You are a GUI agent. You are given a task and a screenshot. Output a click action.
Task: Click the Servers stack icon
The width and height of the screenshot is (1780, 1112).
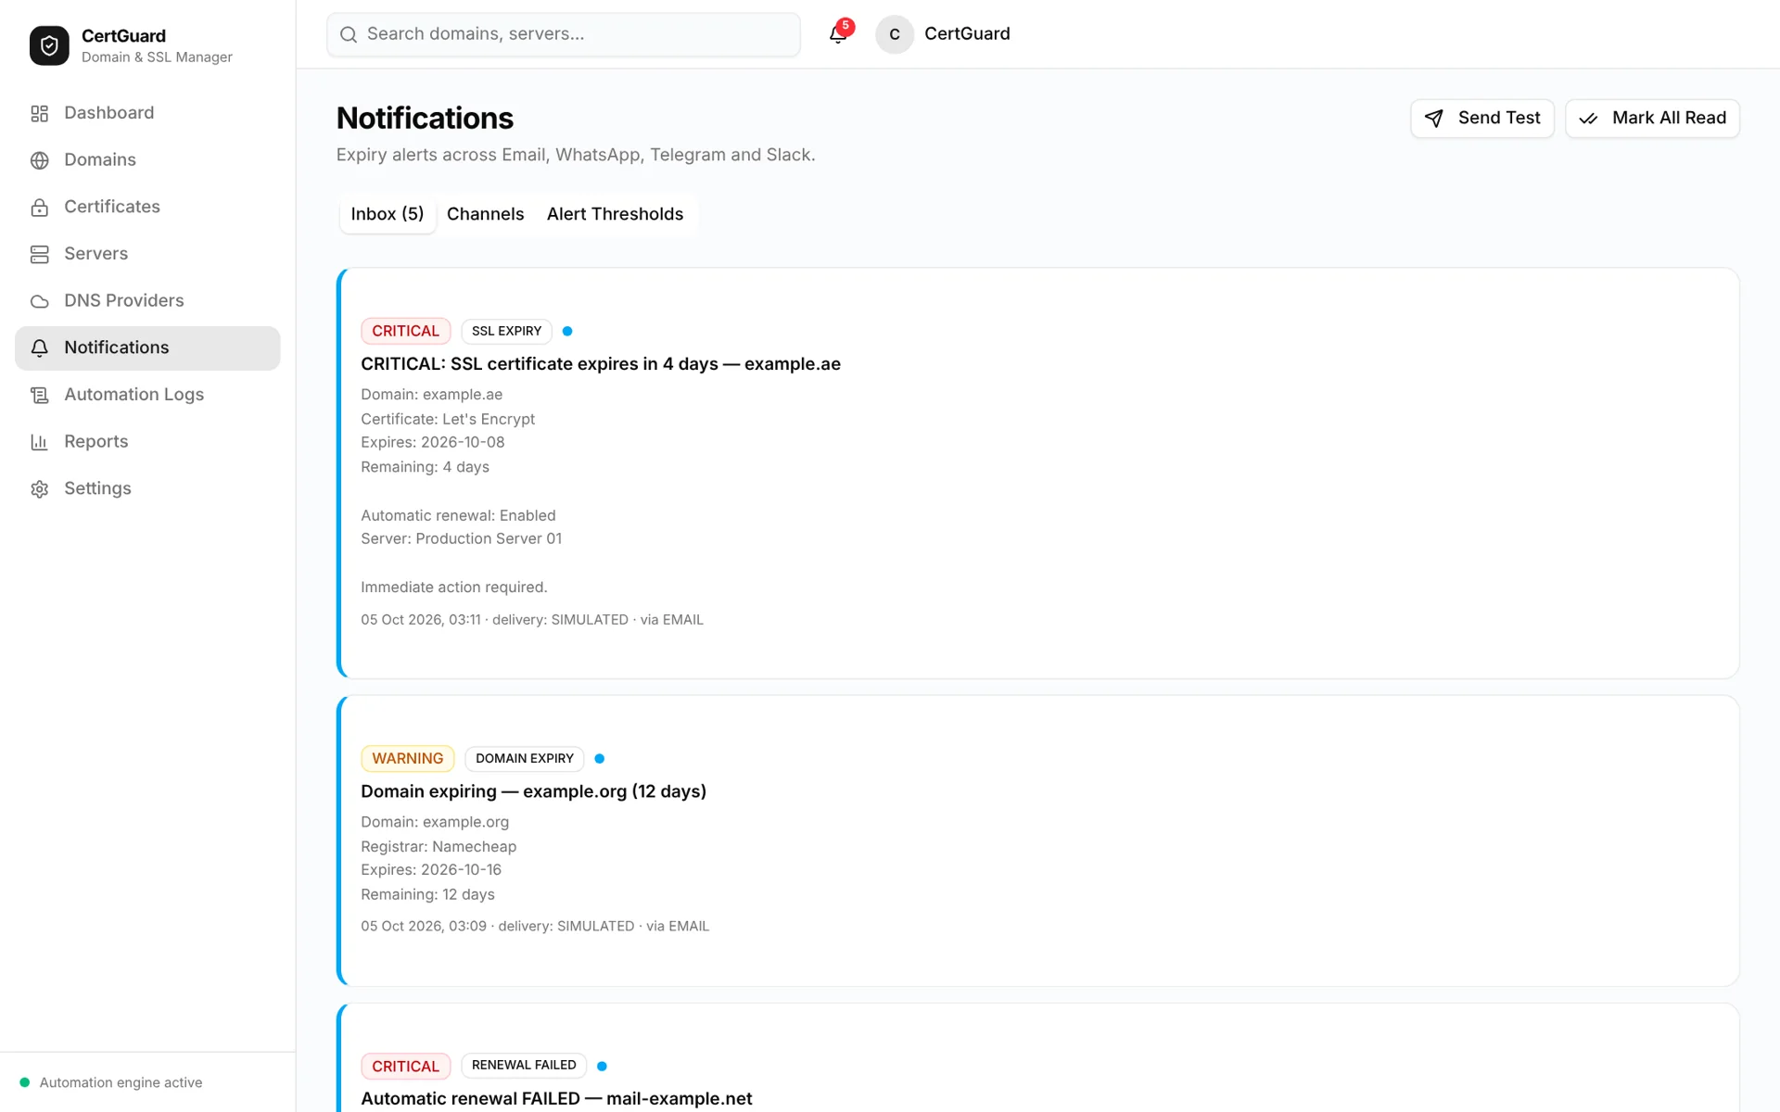point(39,254)
